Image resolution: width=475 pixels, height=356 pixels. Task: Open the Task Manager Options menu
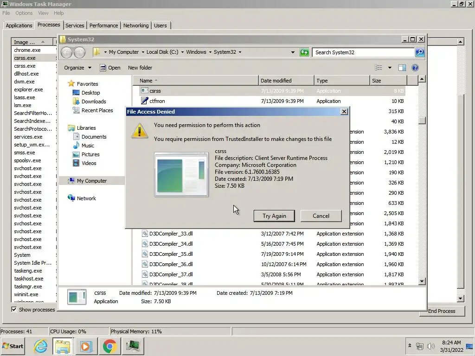tap(24, 13)
